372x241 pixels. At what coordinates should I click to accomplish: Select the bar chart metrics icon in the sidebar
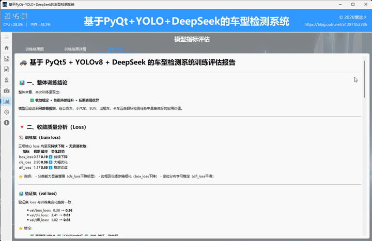pos(7,102)
